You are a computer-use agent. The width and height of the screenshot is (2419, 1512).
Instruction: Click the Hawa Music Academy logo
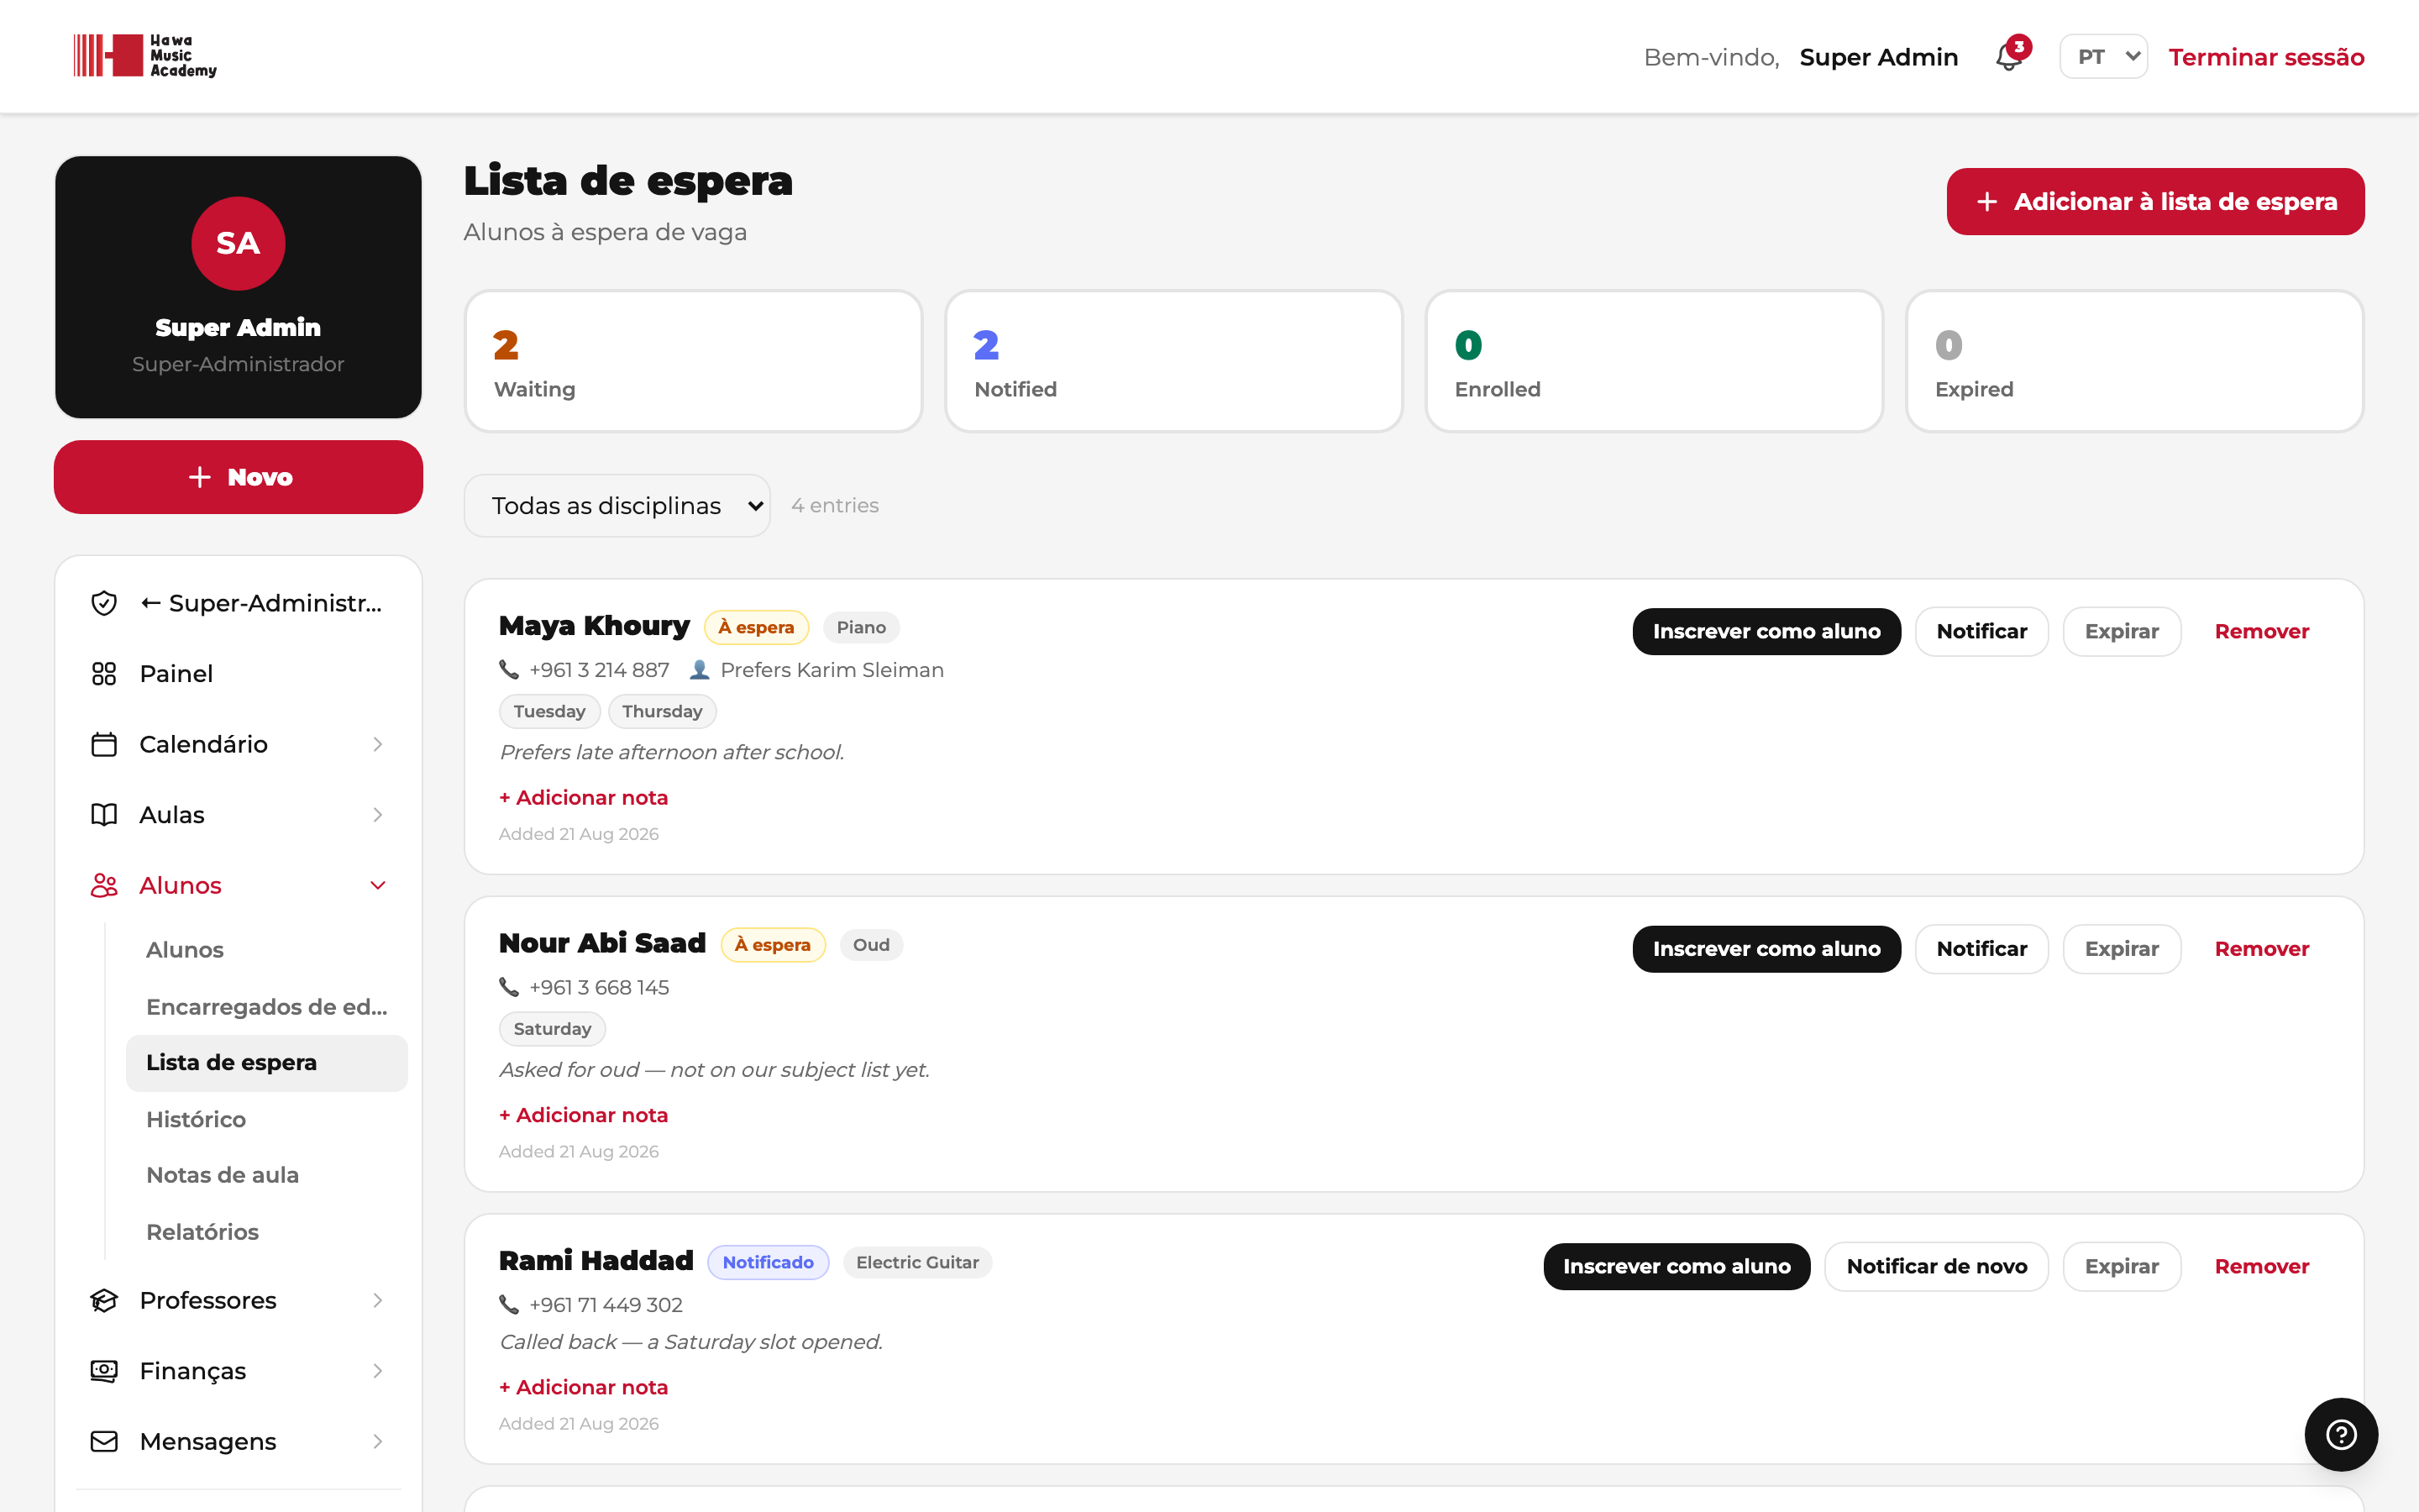(145, 56)
